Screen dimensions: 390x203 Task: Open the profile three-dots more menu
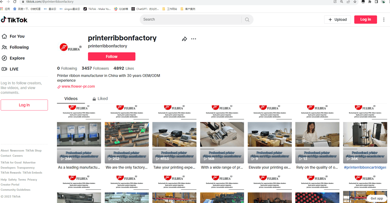click(194, 39)
